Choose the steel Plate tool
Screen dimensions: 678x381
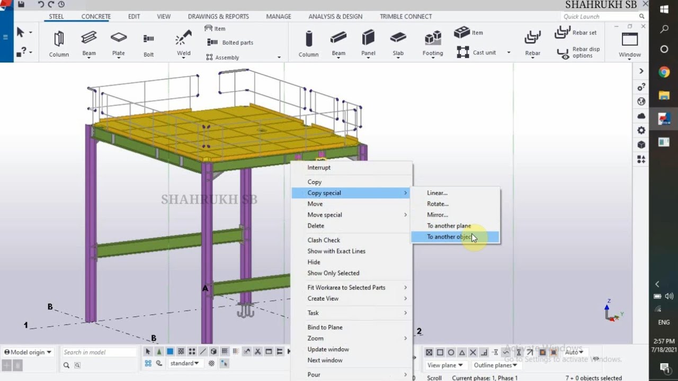pos(119,43)
